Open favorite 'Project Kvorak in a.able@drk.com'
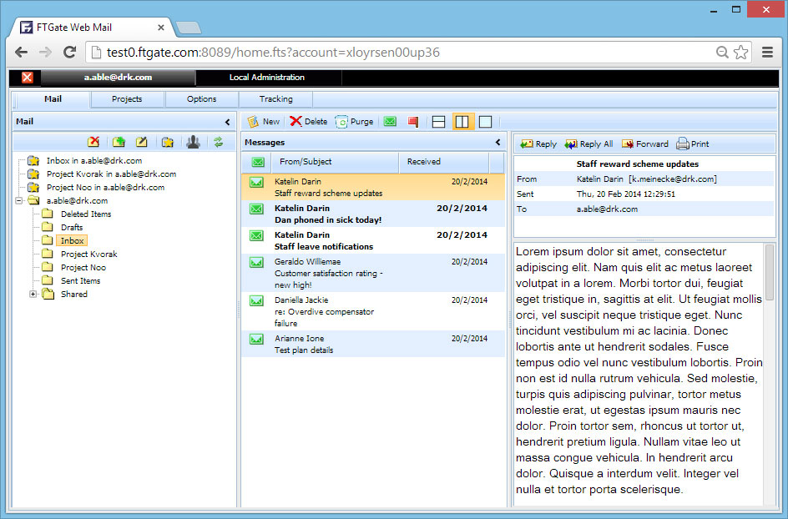788x519 pixels. coord(112,174)
